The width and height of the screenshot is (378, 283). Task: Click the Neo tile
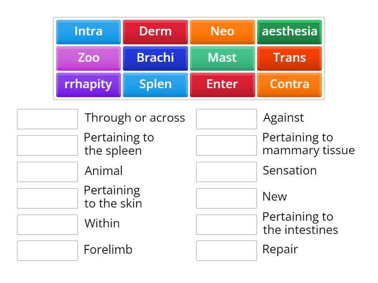[222, 32]
